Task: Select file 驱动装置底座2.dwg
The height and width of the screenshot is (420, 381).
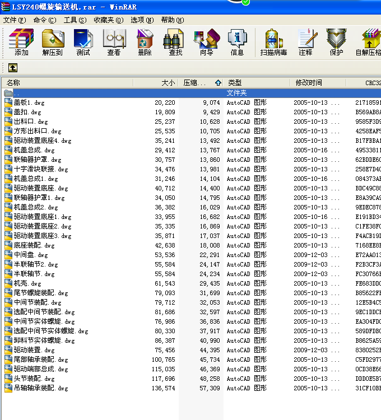Action: (43, 226)
